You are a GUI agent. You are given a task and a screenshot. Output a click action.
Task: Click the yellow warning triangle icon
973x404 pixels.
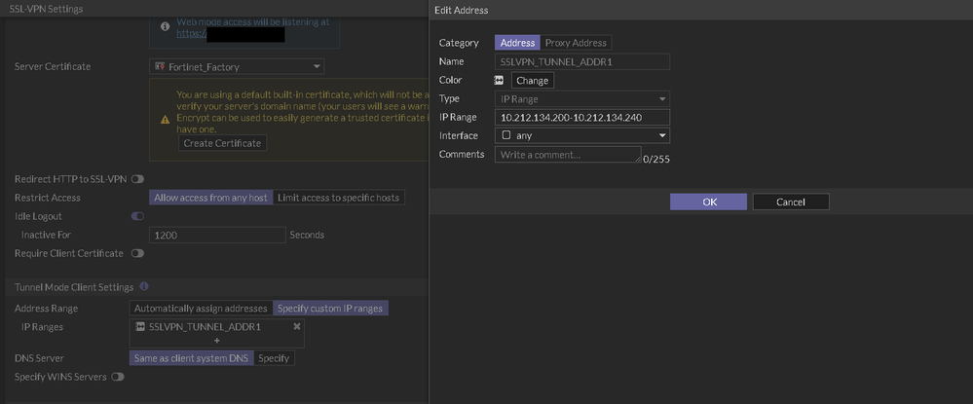pyautogui.click(x=165, y=119)
